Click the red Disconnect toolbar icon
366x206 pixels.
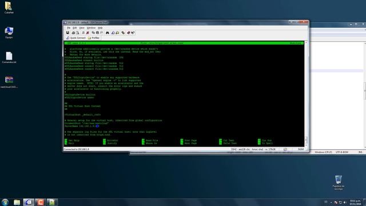87,33
